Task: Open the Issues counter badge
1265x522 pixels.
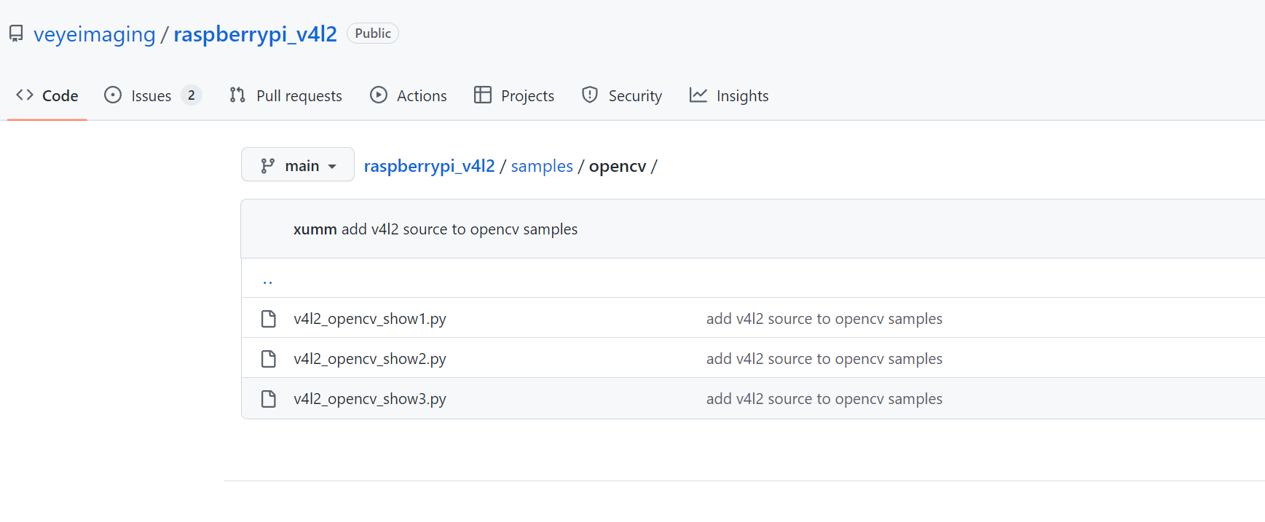Action: 192,95
